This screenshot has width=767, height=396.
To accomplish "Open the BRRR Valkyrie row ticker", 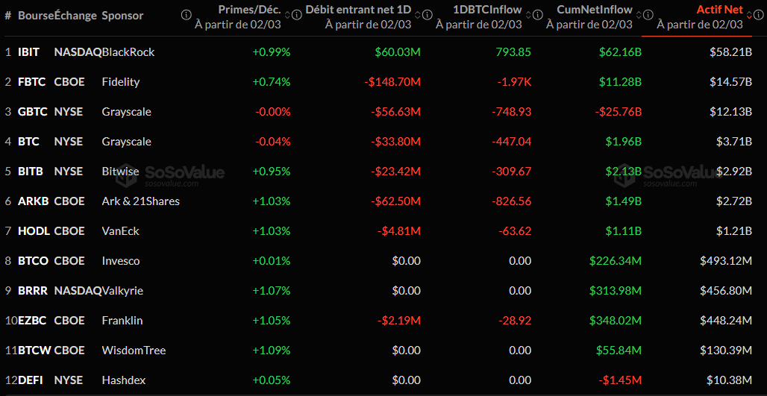I will 32,291.
